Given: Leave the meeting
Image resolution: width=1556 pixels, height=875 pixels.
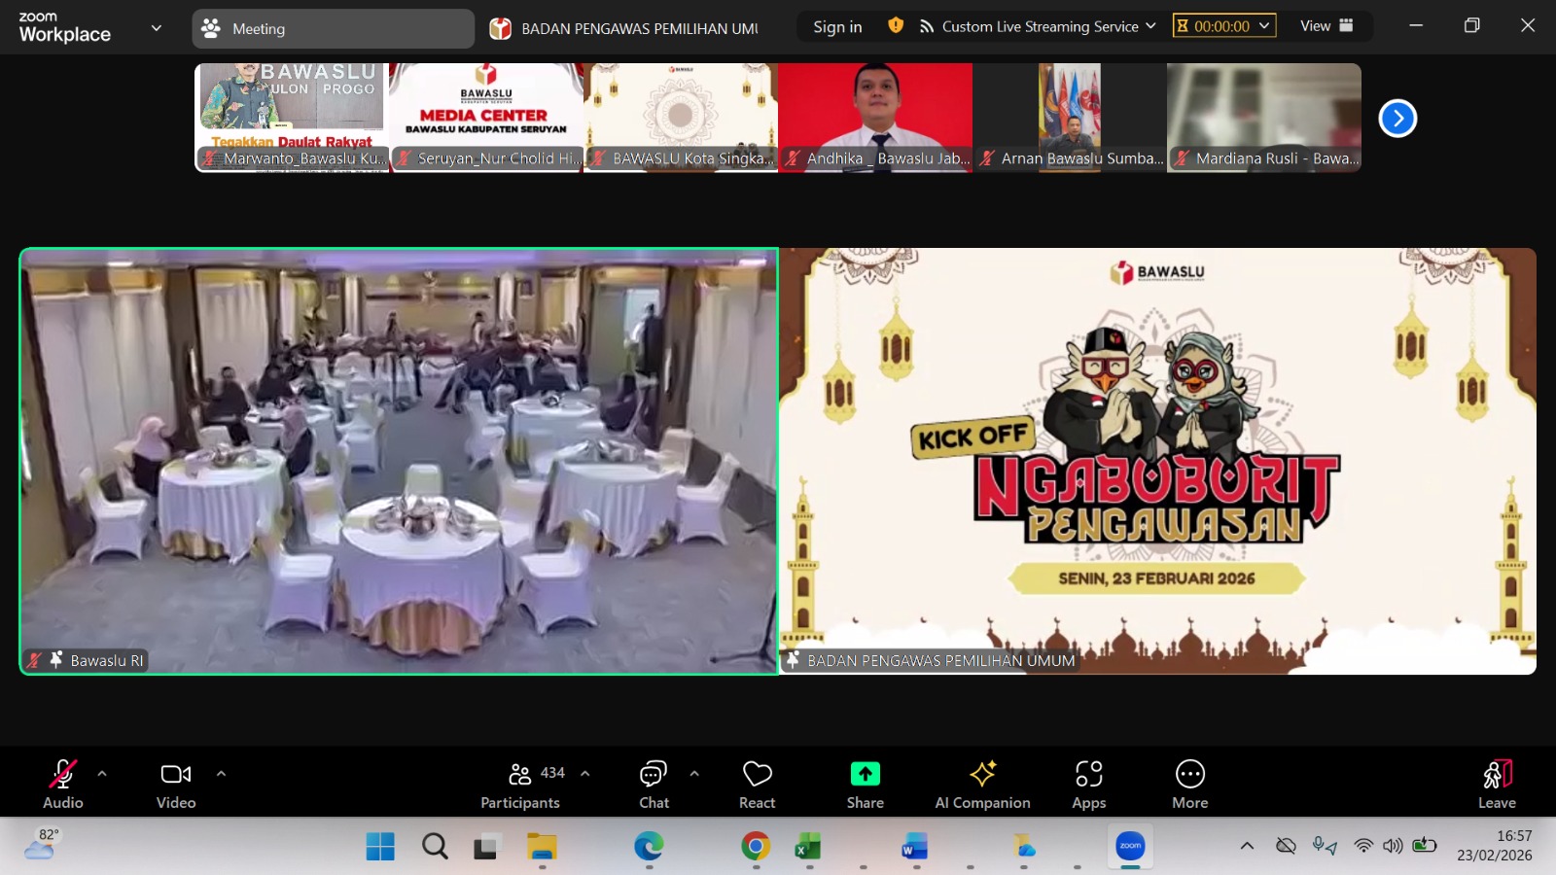Looking at the screenshot, I should [x=1498, y=784].
